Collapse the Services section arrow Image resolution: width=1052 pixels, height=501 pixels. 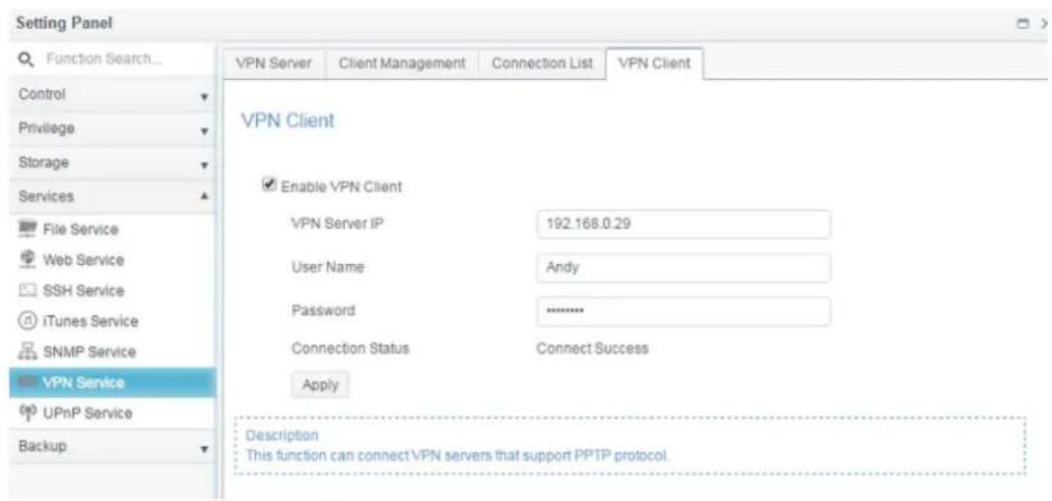tap(204, 196)
